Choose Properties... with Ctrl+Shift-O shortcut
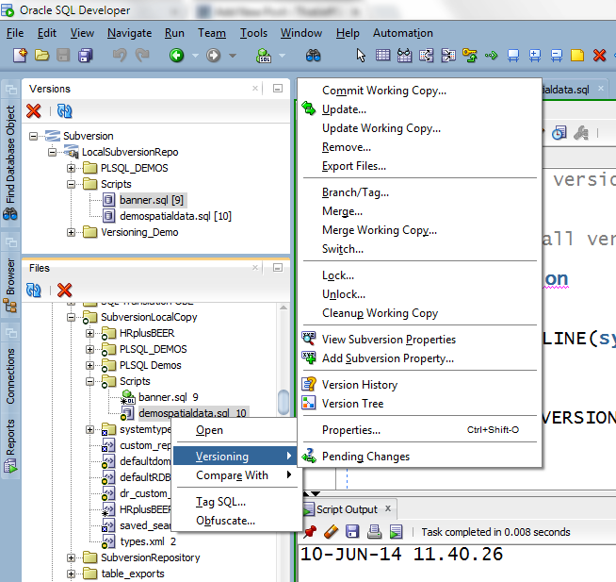Screen dimensions: 616x582 pyautogui.click(x=419, y=430)
